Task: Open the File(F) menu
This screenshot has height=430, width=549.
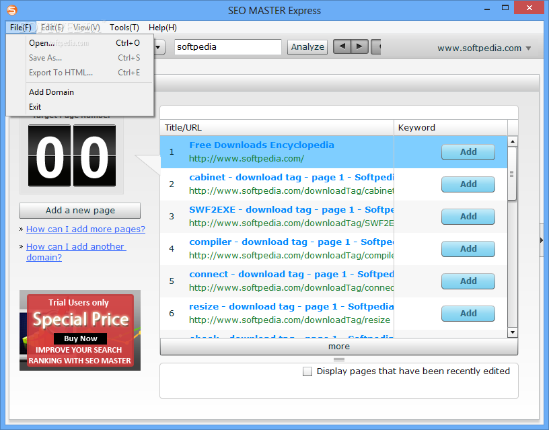Action: pyautogui.click(x=21, y=28)
